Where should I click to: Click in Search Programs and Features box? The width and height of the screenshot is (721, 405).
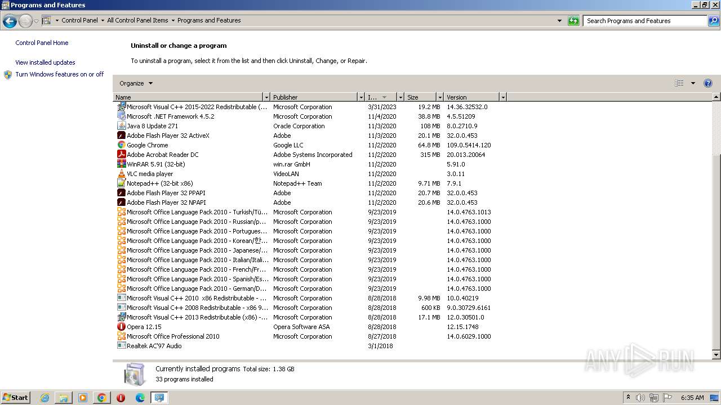coord(645,21)
